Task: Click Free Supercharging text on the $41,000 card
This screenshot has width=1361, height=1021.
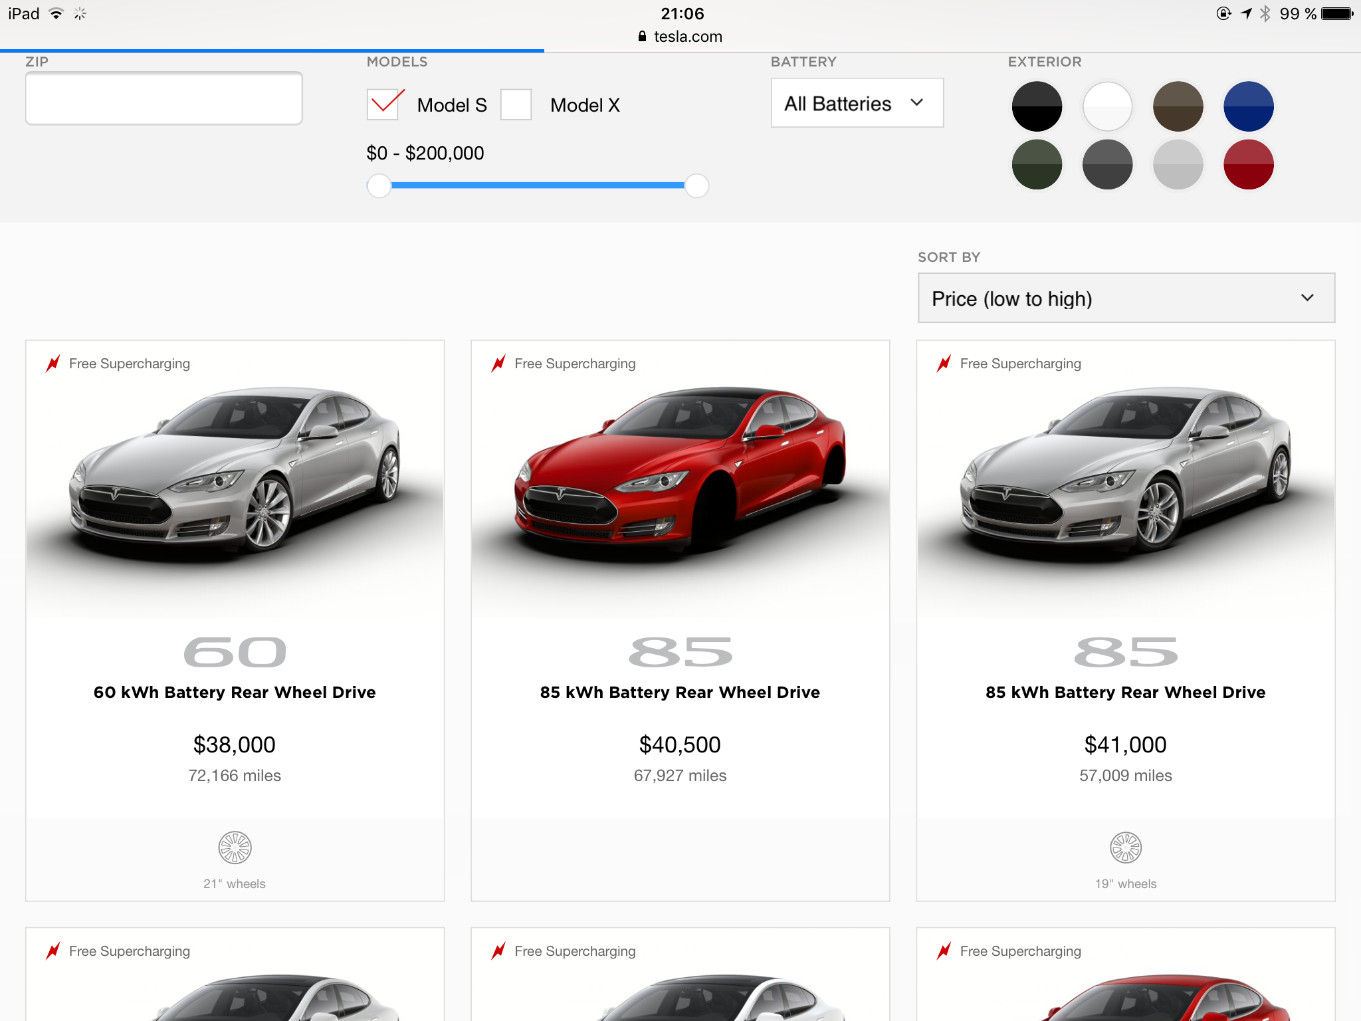Action: click(x=1020, y=364)
